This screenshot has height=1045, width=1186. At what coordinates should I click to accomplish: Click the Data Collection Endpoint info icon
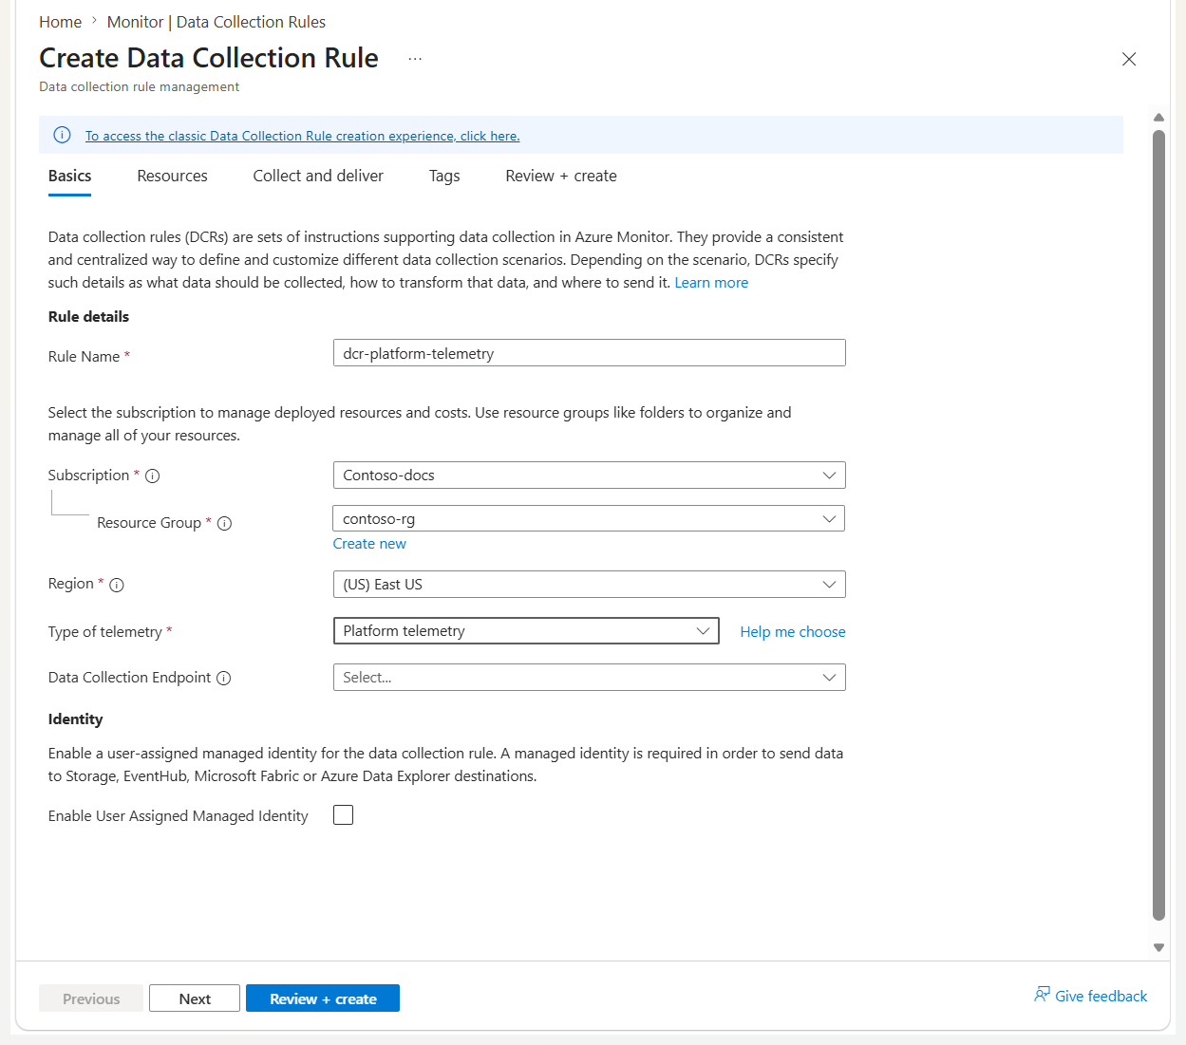(224, 679)
